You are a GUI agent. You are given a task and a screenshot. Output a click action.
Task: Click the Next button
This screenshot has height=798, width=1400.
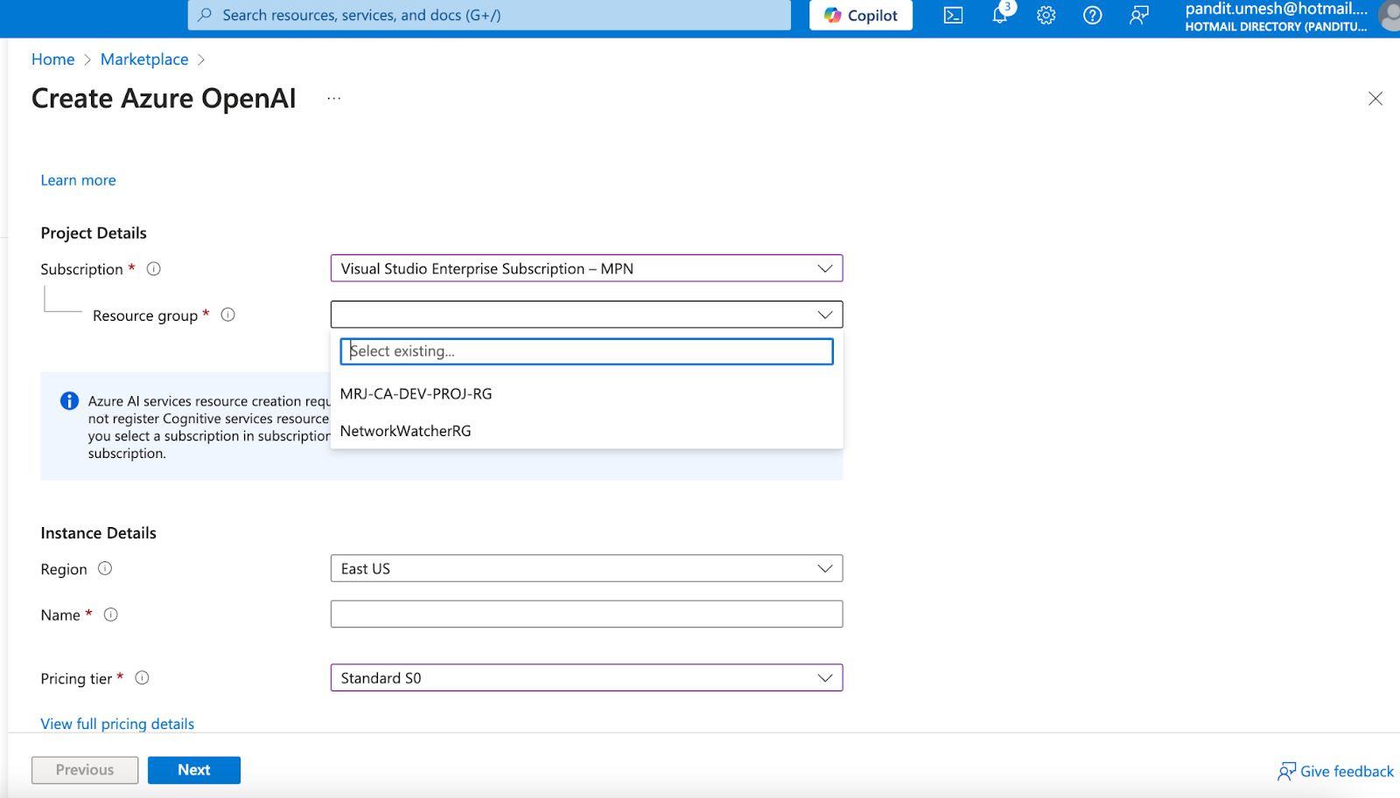194,770
